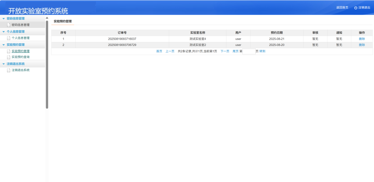Click the 测试实验室2 cell
Screen dimensions: 374x182
click(198, 45)
